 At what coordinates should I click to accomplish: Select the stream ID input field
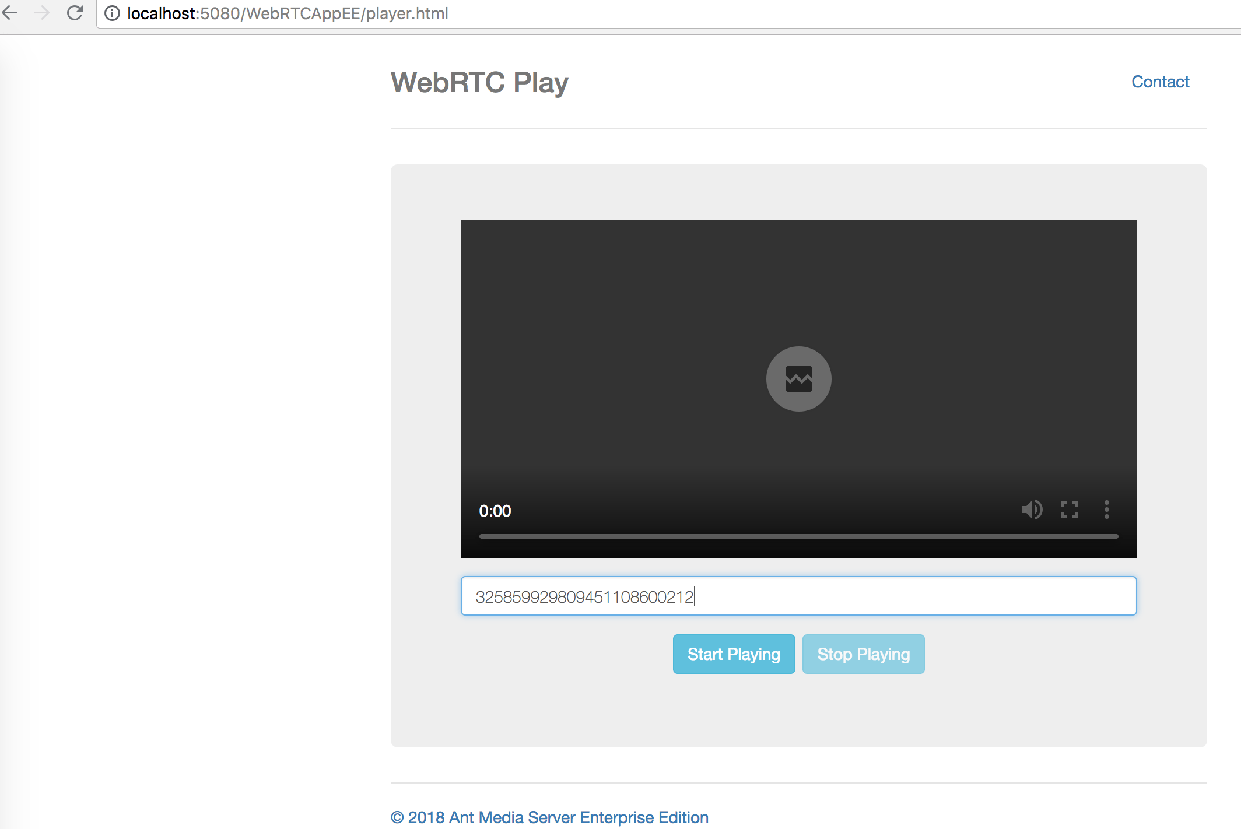(798, 596)
